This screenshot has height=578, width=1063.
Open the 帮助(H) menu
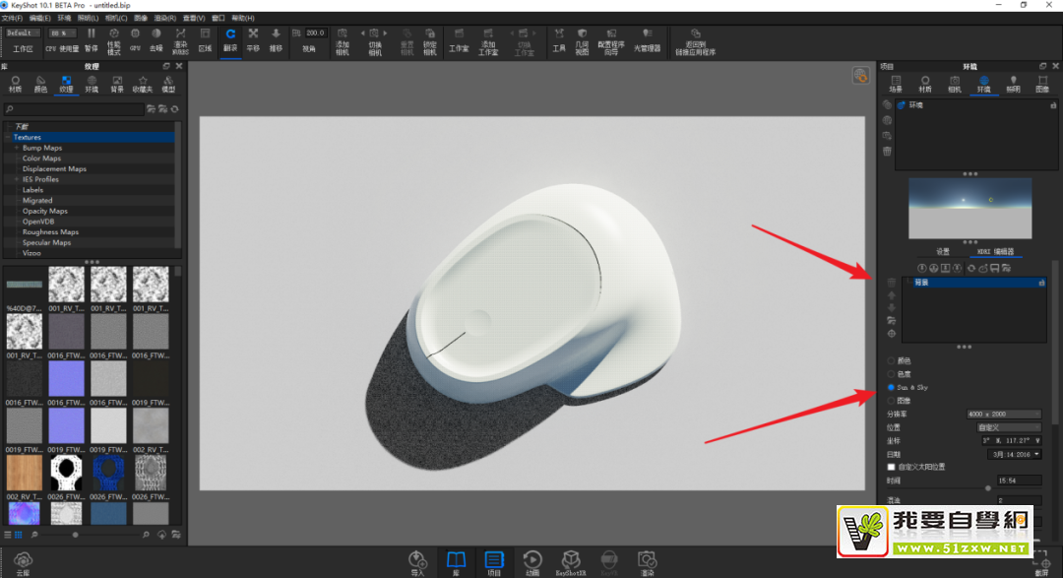pyautogui.click(x=243, y=19)
